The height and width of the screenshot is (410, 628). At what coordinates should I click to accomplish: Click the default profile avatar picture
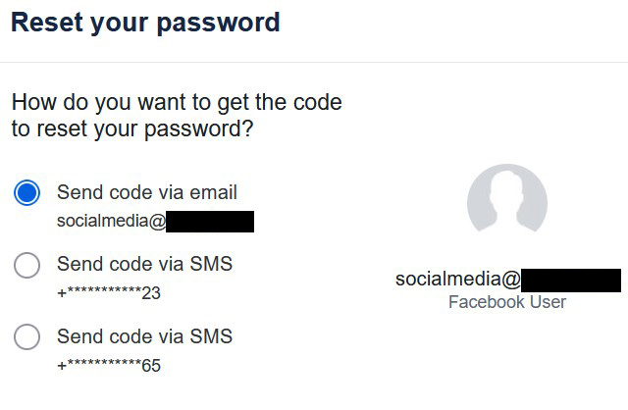point(506,204)
